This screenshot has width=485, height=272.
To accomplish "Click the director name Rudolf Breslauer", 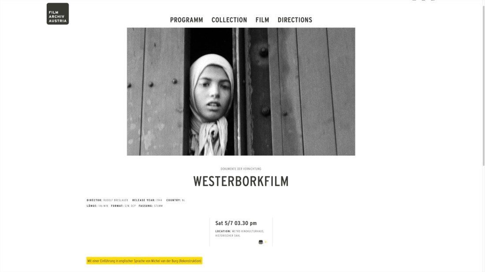I will (x=116, y=200).
